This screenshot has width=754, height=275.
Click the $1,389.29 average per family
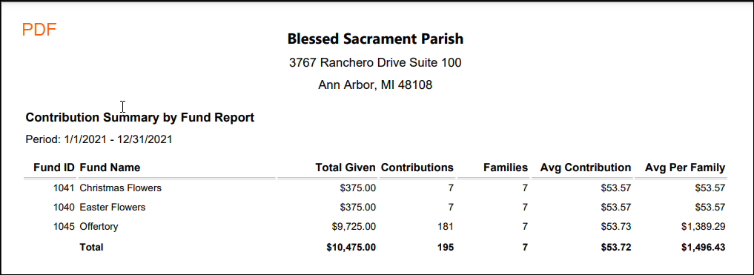(x=703, y=226)
